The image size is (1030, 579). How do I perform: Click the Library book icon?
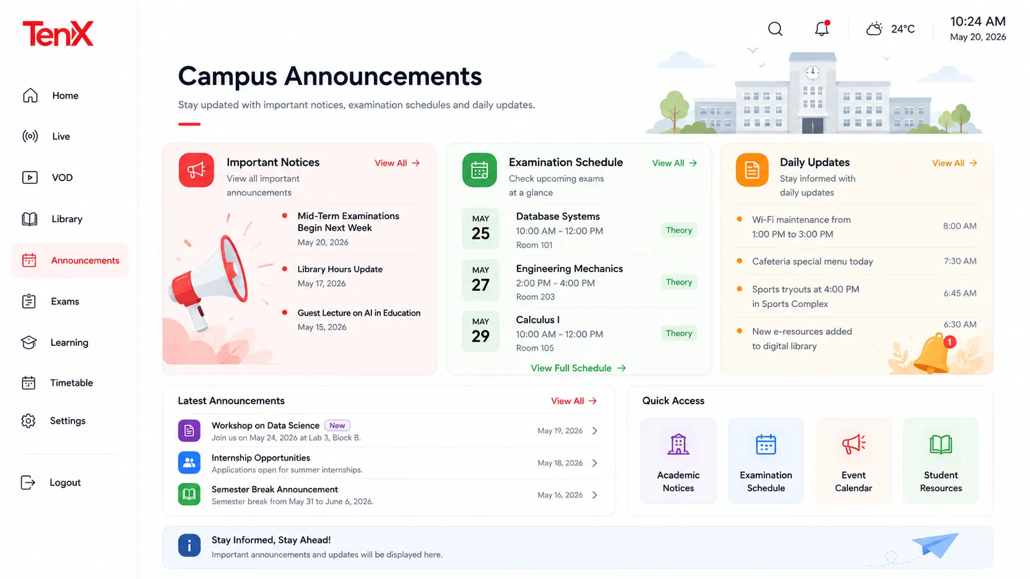coord(30,218)
